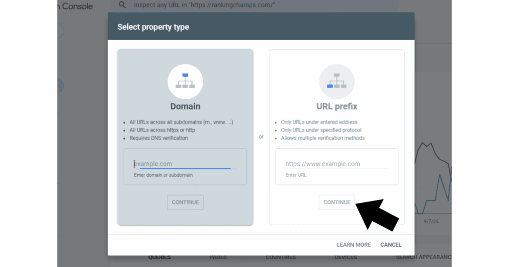Screen dimensions: 509x267
Task: Open the Countries tab
Action: [x=280, y=258]
